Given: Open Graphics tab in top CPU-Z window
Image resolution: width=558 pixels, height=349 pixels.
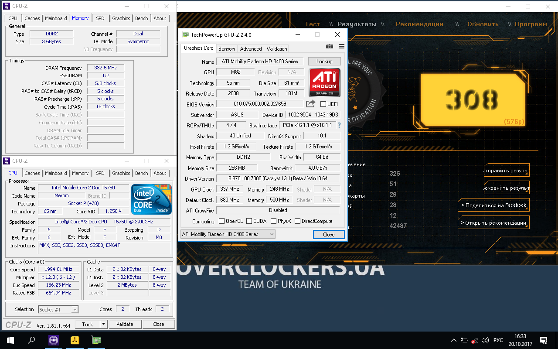Looking at the screenshot, I should pyautogui.click(x=121, y=18).
